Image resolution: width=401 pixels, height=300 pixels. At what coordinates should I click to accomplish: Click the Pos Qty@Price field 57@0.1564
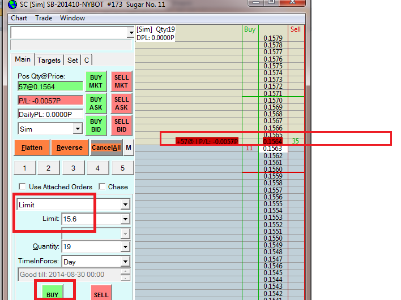pos(50,86)
